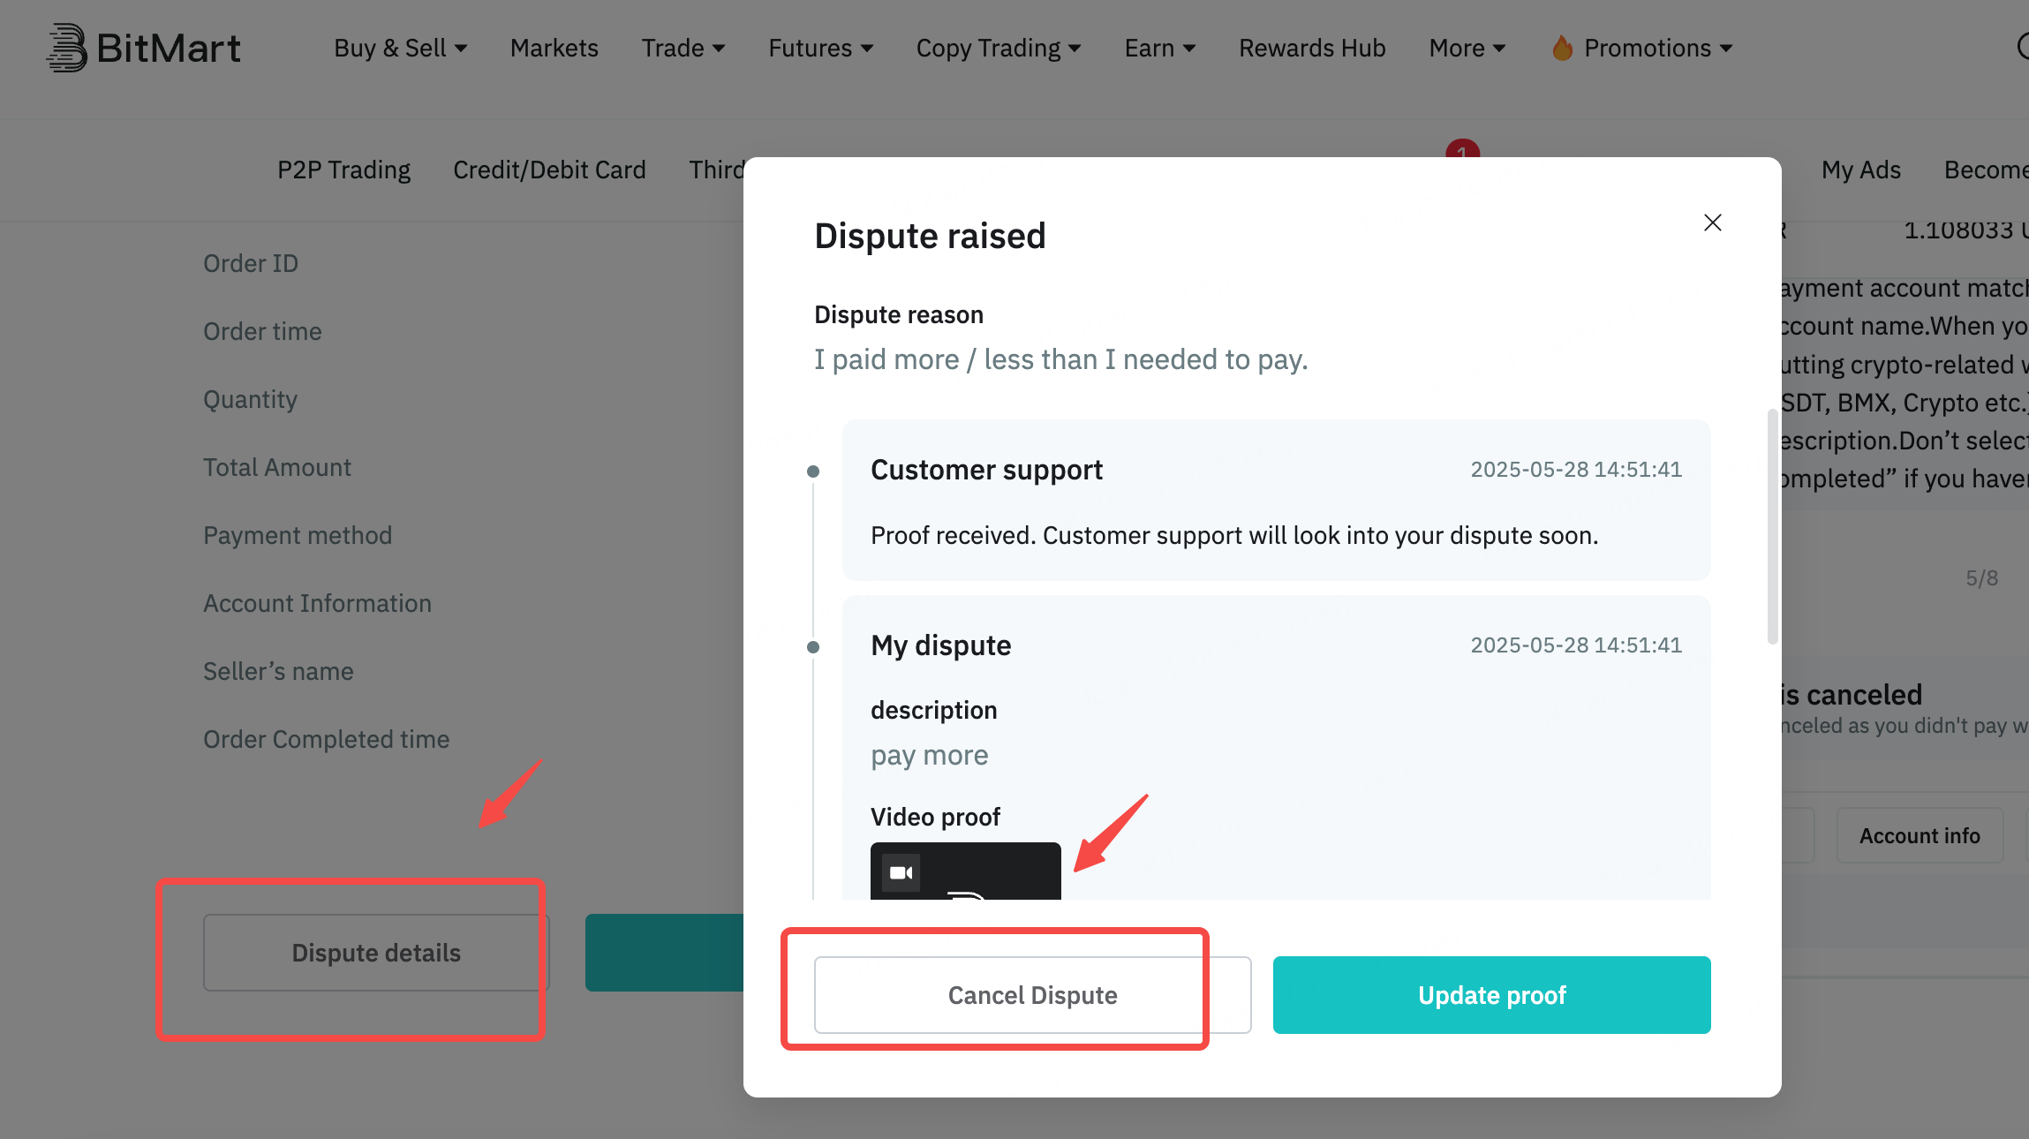Open the Copy Trading dropdown

coord(999,48)
